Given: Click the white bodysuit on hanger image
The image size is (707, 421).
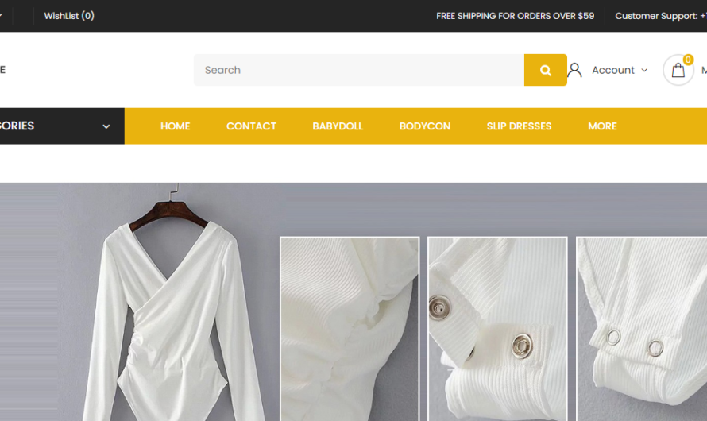Looking at the screenshot, I should click(171, 318).
